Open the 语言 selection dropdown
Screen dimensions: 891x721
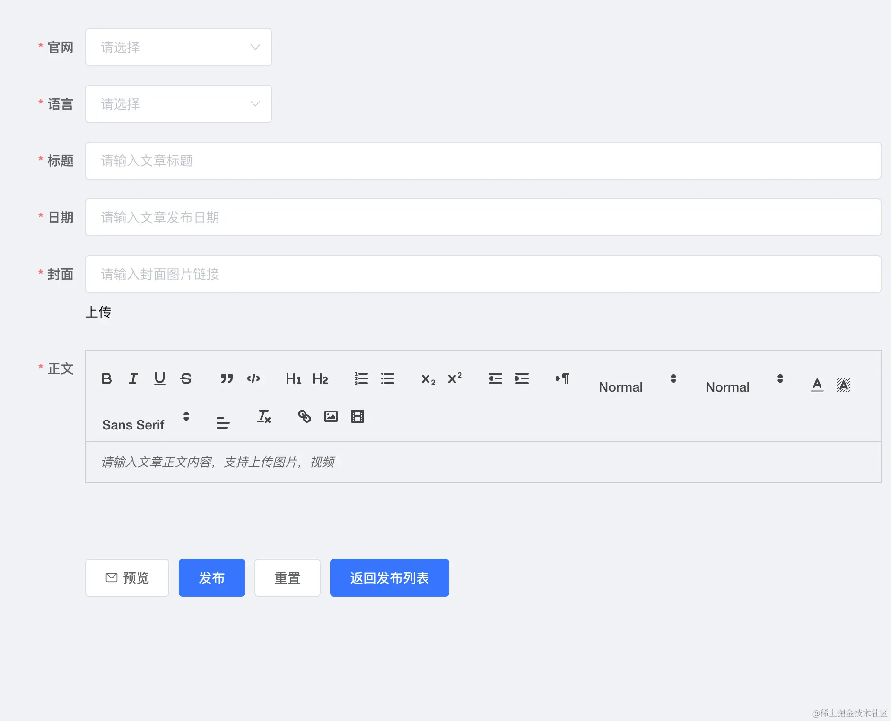178,104
